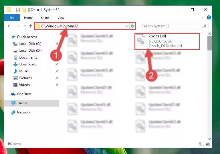This screenshot has height=154, width=220.
Task: Open the Customize Quick Access Toolbar dropdown
Action: click(38, 10)
